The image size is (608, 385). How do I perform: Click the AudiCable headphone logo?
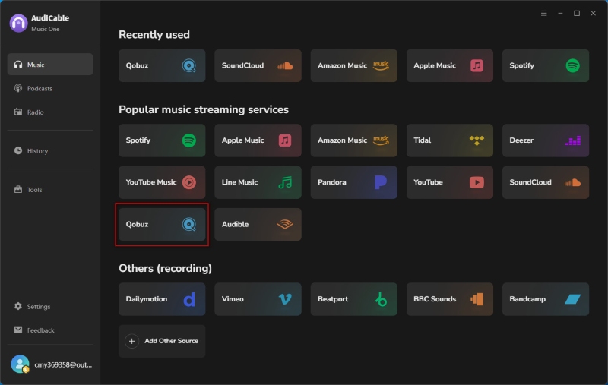pos(18,23)
